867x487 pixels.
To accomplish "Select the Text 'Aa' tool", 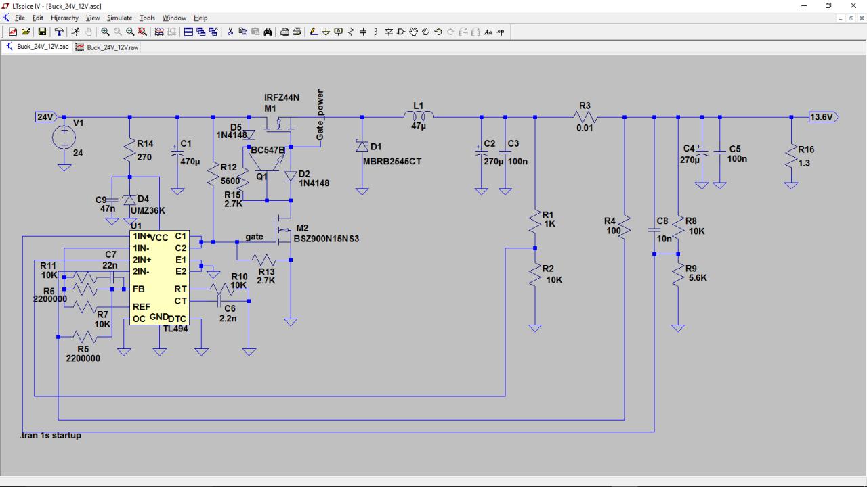I will [488, 32].
